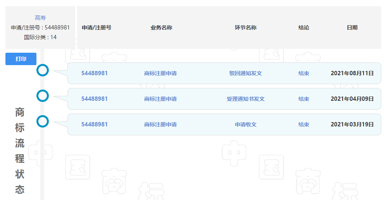Select the timeline circle for 2021年08月11日

42,70
